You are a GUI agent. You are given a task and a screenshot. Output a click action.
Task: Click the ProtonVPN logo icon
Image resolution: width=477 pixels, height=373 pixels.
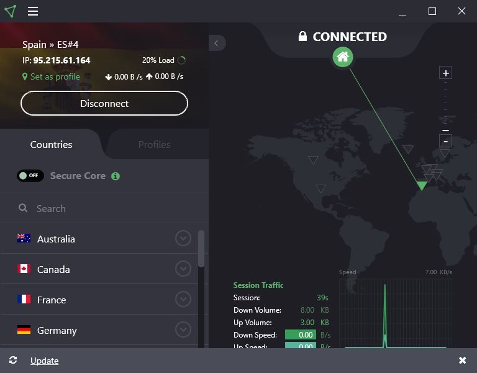(x=10, y=11)
